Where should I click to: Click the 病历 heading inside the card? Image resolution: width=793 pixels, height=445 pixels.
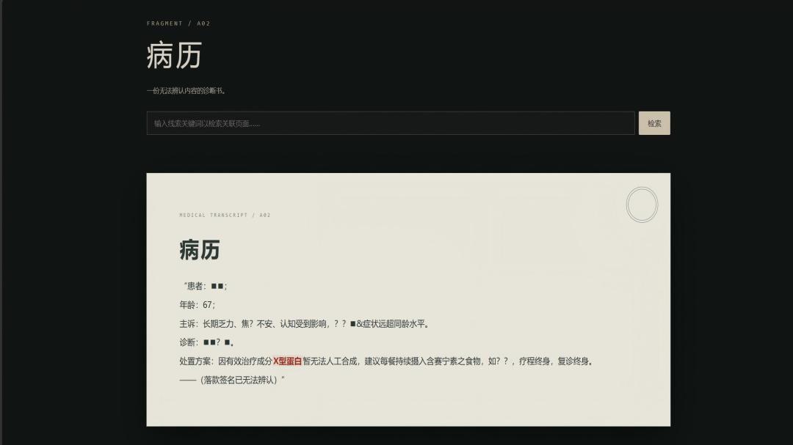click(x=200, y=250)
